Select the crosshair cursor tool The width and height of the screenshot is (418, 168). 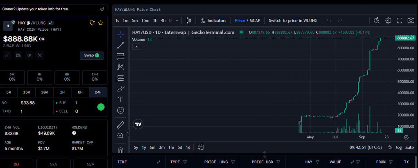[x=121, y=34]
